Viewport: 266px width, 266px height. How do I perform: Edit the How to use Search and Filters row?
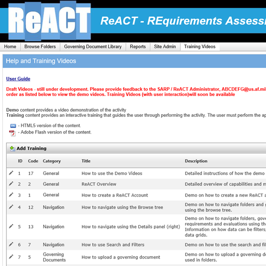pos(11,244)
